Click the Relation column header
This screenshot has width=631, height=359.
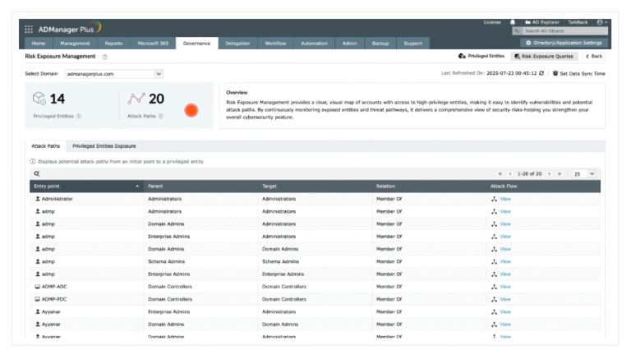tap(430, 186)
